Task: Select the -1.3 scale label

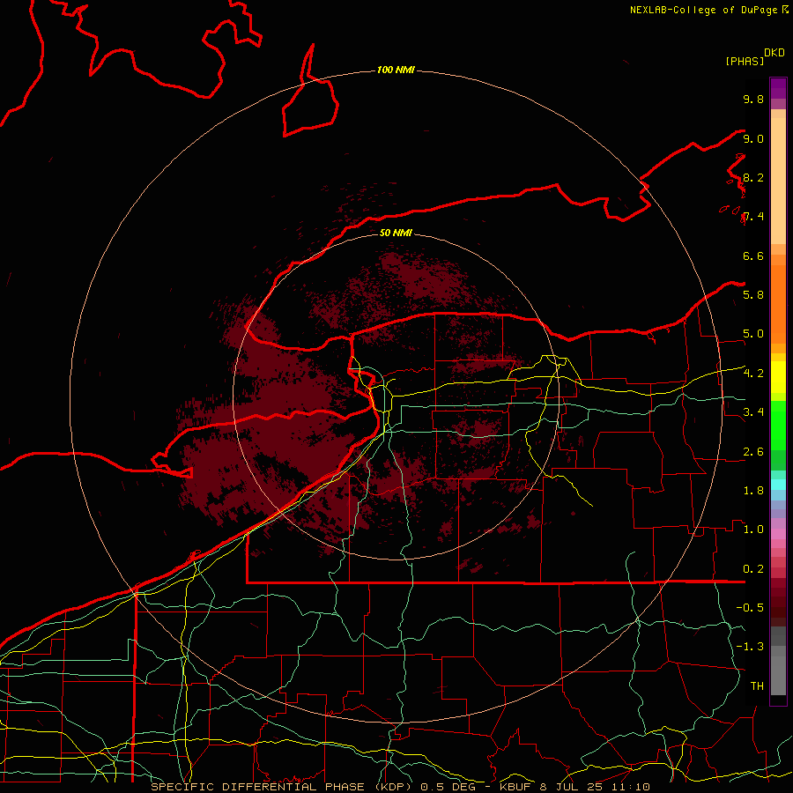Action: click(750, 647)
